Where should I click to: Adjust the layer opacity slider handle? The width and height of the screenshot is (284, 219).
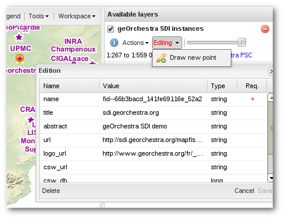[242, 43]
